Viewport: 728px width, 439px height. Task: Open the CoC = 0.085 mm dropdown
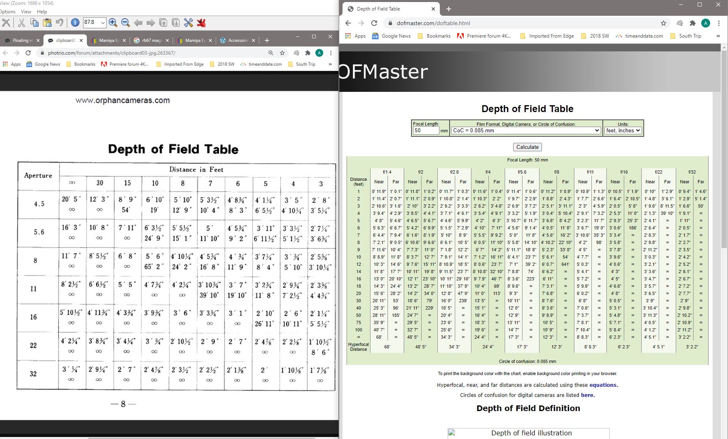click(526, 130)
